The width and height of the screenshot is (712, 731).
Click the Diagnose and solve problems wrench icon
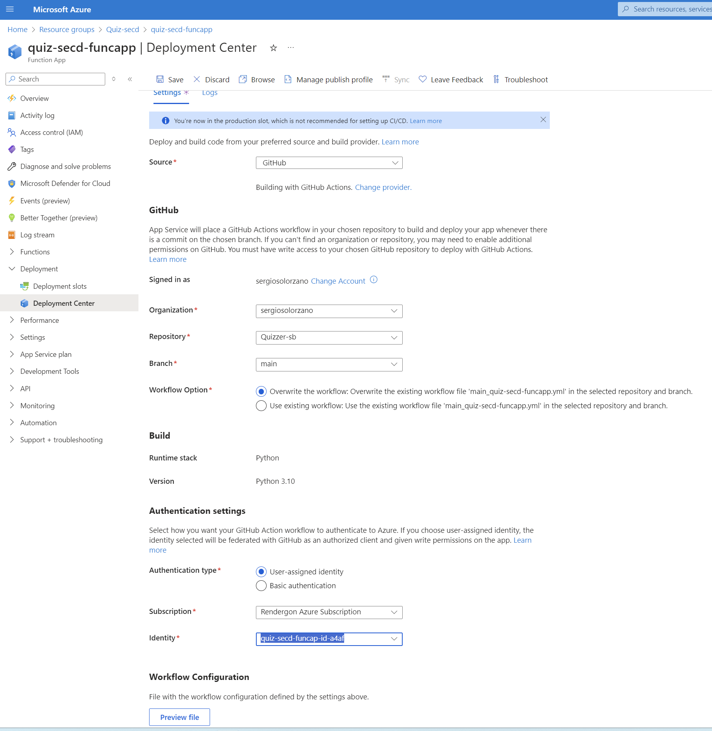[x=12, y=167]
